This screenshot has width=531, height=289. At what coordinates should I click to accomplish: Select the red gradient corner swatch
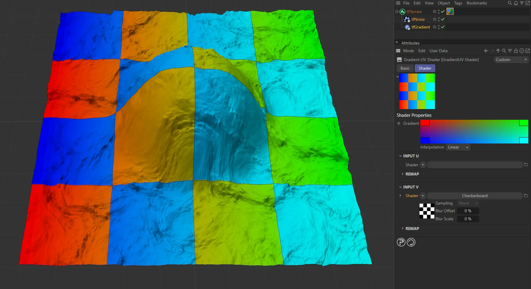click(425, 123)
